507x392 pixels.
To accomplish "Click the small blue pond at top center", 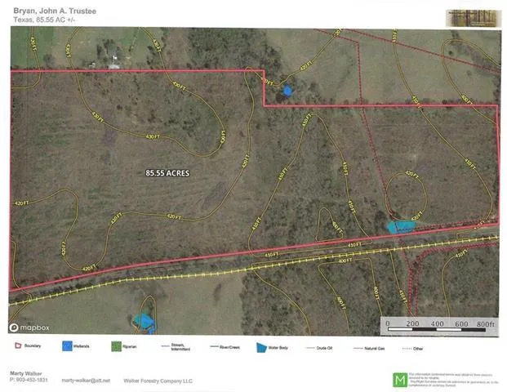I will tap(287, 90).
